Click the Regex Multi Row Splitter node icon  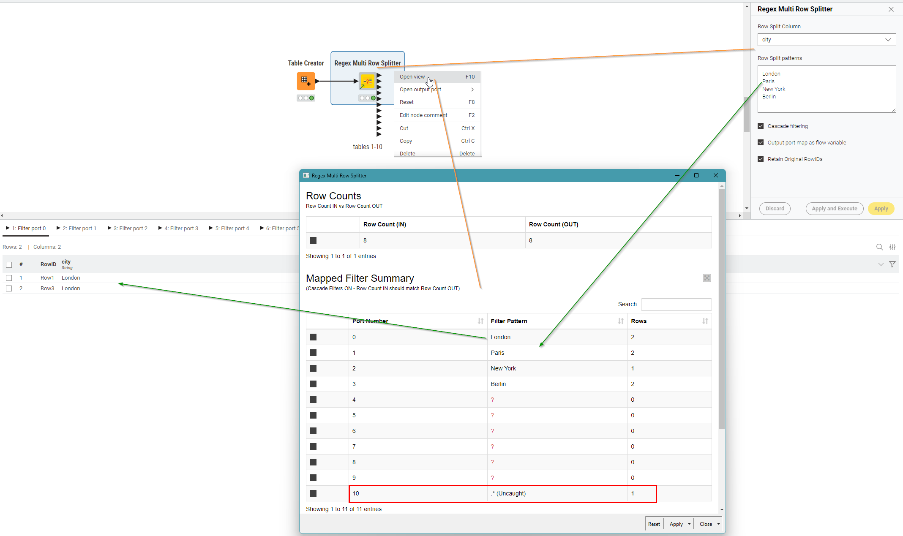(367, 81)
